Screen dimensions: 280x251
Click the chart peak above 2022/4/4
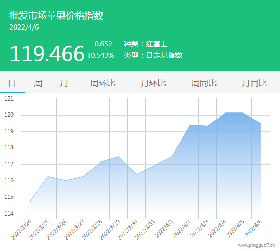tap(225, 113)
